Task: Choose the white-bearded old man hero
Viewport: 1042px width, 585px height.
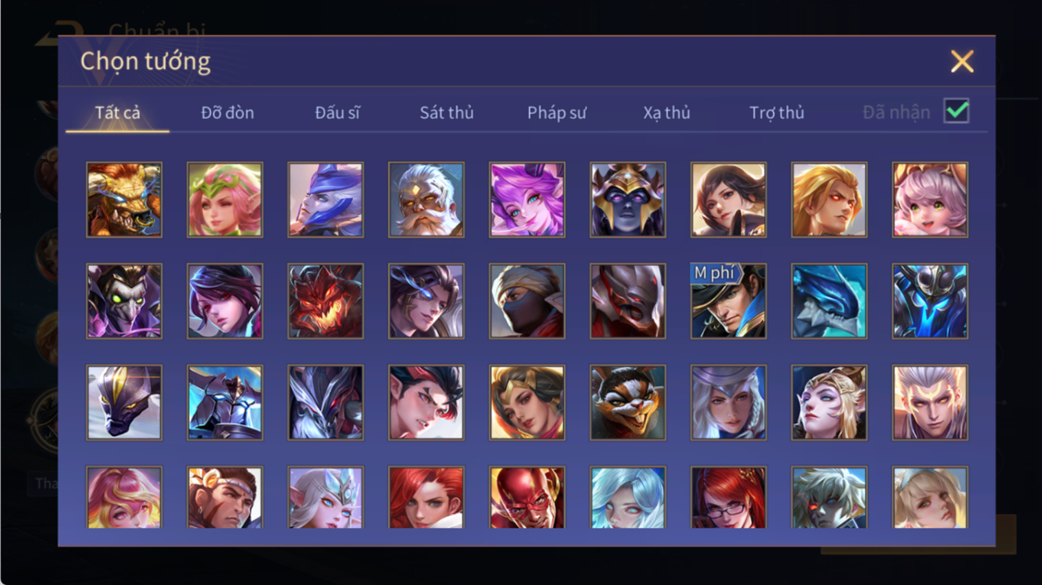Action: (426, 200)
